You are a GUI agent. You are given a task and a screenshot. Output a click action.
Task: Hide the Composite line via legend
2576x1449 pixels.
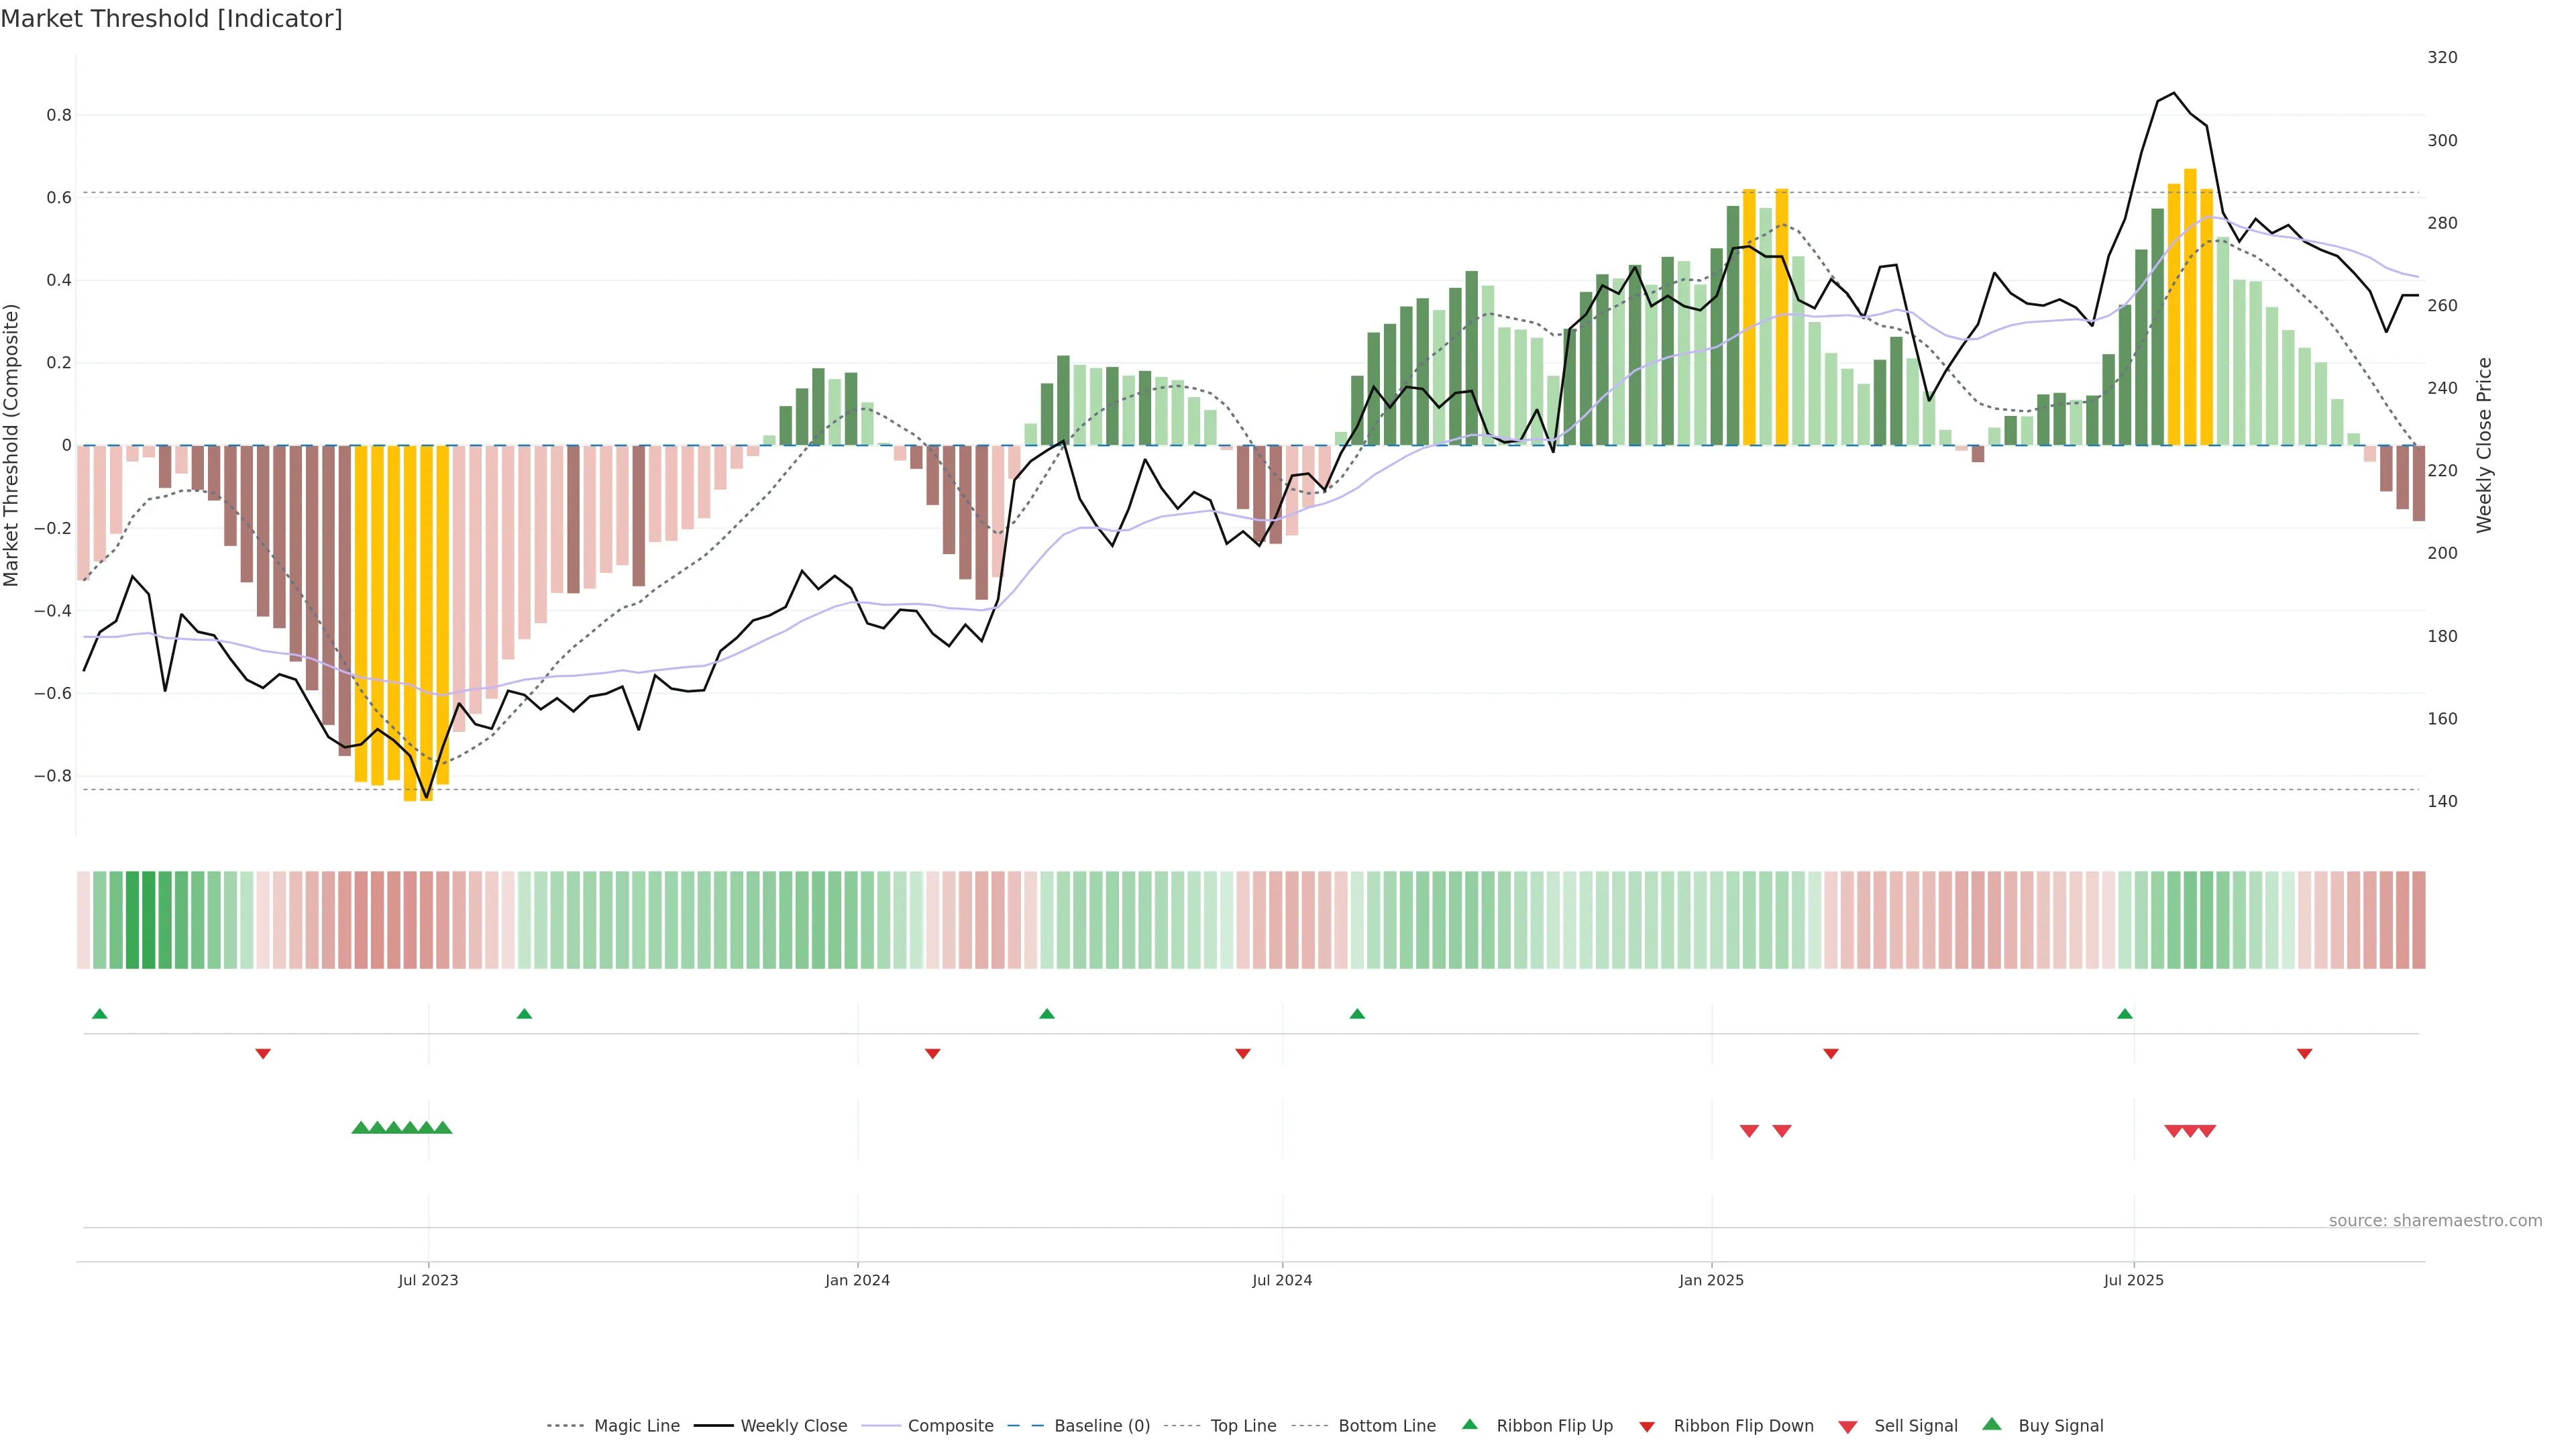coord(950,1426)
